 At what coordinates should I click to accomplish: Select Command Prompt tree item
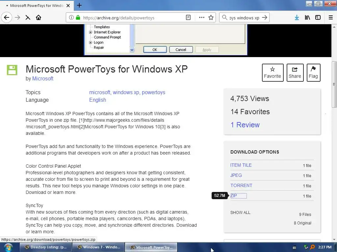107,37
